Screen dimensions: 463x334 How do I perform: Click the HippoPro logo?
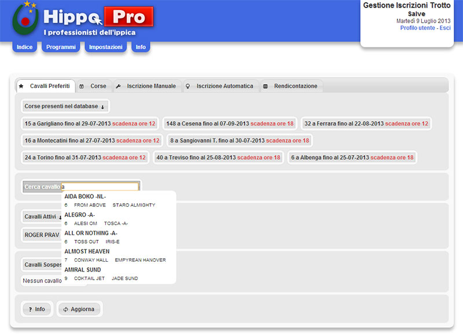coord(84,20)
